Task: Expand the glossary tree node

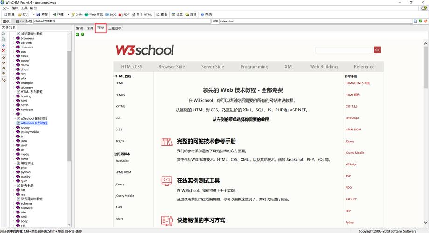Action: pyautogui.click(x=14, y=87)
